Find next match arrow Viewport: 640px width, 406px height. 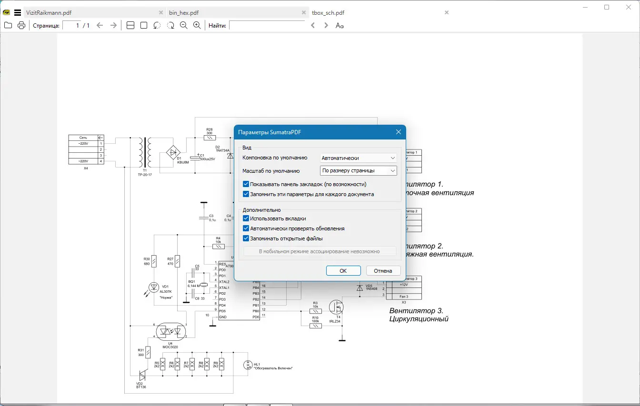click(x=326, y=25)
